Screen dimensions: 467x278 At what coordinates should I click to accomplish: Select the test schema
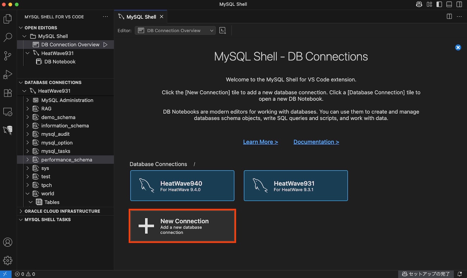(x=65, y=177)
